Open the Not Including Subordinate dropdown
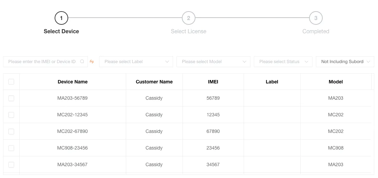 click(x=345, y=62)
